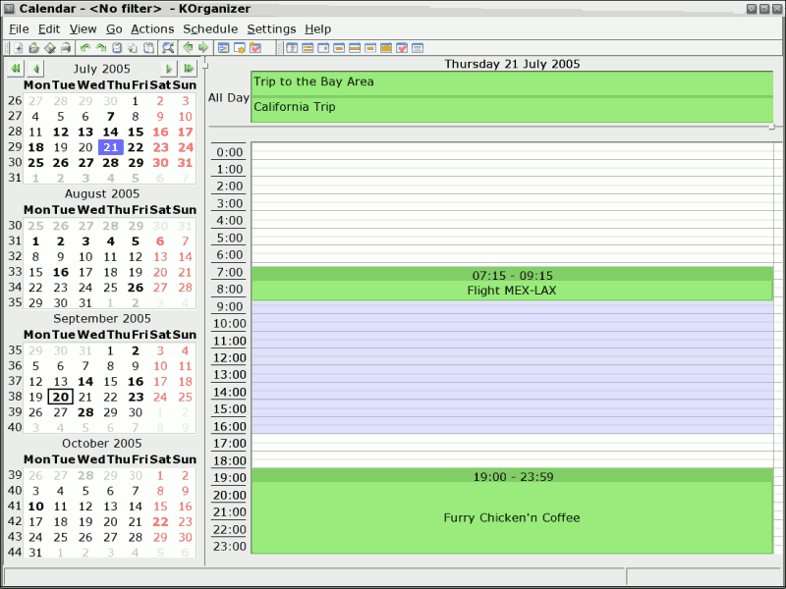Go forward using the green right arrow
Image resolution: width=786 pixels, height=589 pixels.
pos(203,47)
